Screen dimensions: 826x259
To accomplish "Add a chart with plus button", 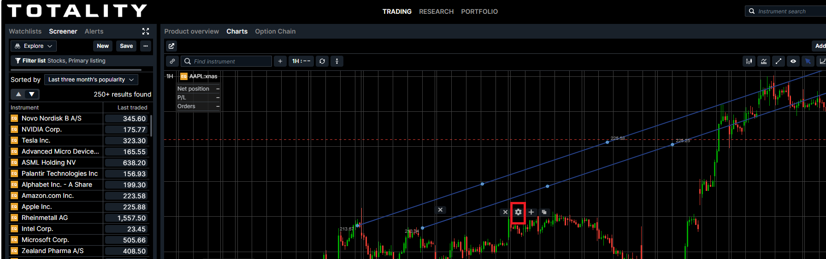I will point(280,61).
